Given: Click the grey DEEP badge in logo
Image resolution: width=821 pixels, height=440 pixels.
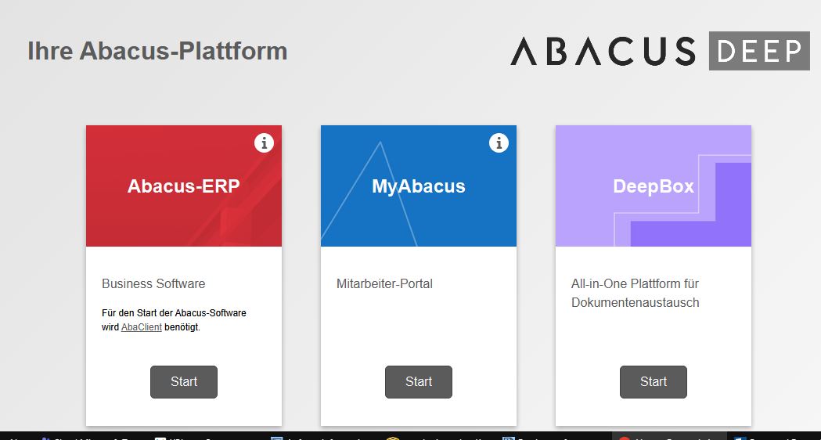Looking at the screenshot, I should 758,52.
